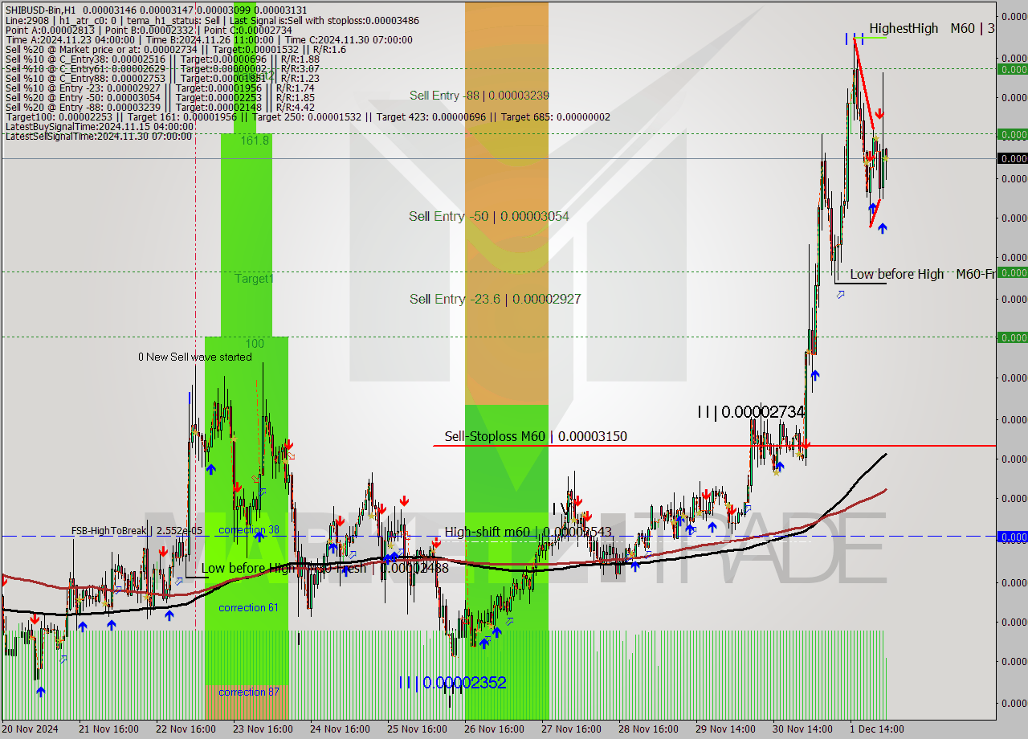Select the 'HighestHigh M60' label

pos(922,28)
